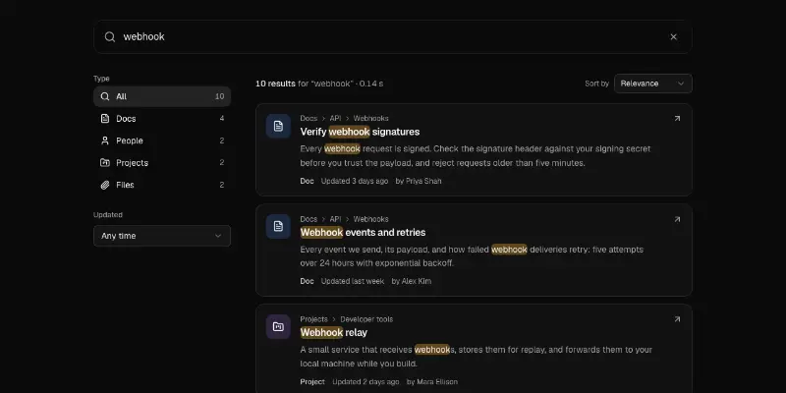
Task: Click the Updated filter heading
Action: (108, 215)
